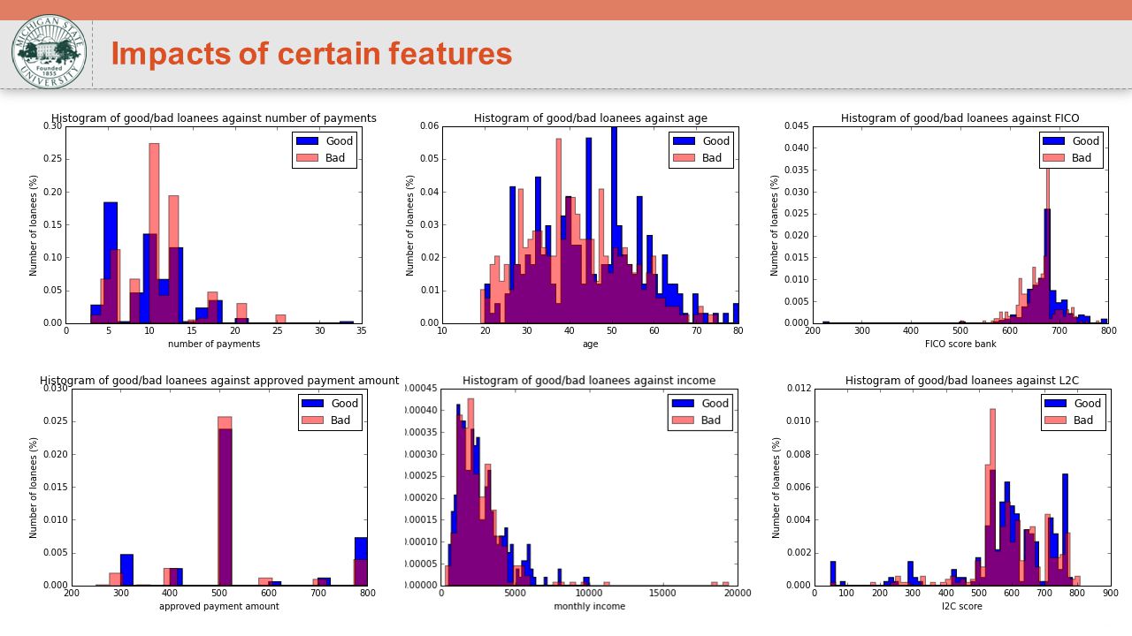This screenshot has height=636, width=1132.
Task: Click the 0.045 tick on FICO y-axis
Action: pos(795,126)
